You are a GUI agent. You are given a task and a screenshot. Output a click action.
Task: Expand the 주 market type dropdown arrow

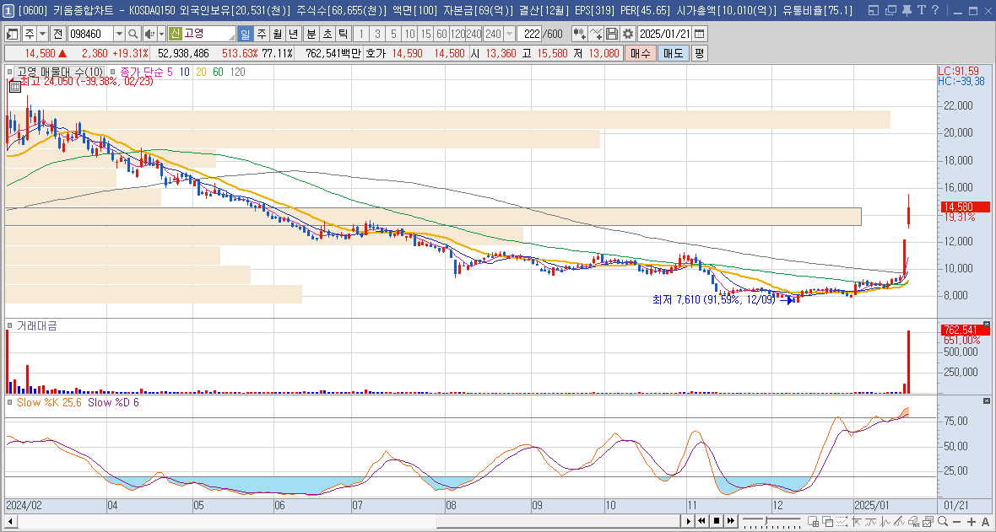[x=42, y=34]
